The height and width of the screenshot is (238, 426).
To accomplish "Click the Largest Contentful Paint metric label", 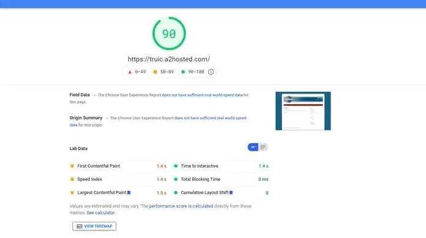I will pyautogui.click(x=102, y=193).
